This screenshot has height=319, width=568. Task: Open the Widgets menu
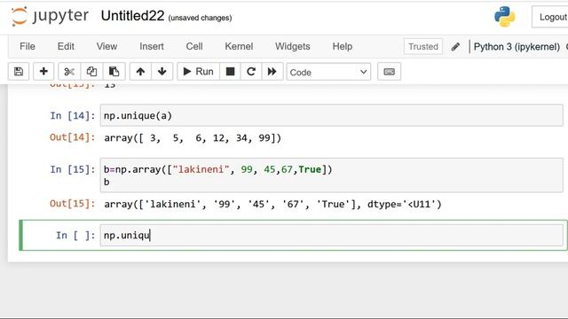(292, 46)
